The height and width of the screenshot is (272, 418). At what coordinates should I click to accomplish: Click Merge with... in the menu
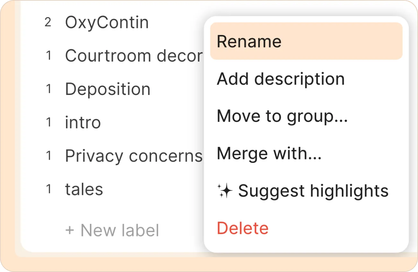point(269,153)
